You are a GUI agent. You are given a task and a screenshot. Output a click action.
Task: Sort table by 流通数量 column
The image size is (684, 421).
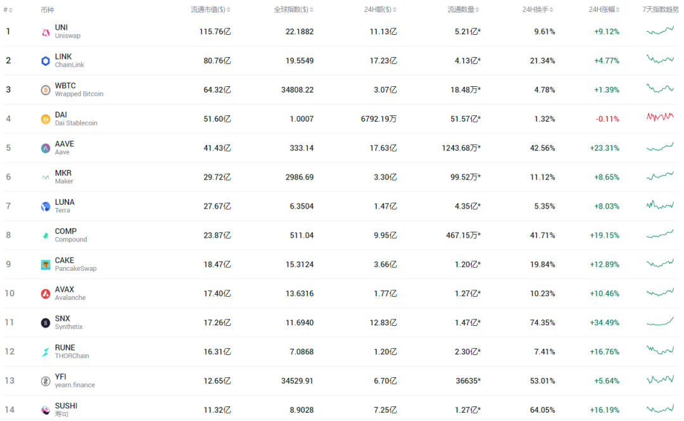pyautogui.click(x=463, y=10)
